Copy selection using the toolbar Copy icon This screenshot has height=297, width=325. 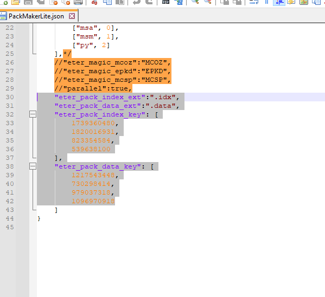[x=107, y=2]
